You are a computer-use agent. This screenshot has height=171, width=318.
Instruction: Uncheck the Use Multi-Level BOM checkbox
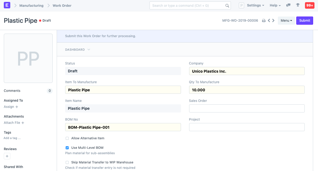point(67,148)
